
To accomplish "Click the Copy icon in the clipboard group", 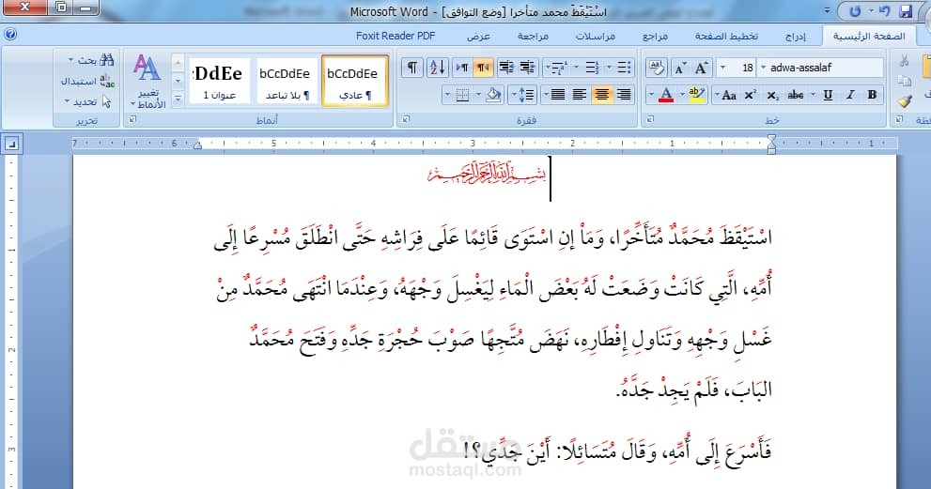I will [x=905, y=82].
